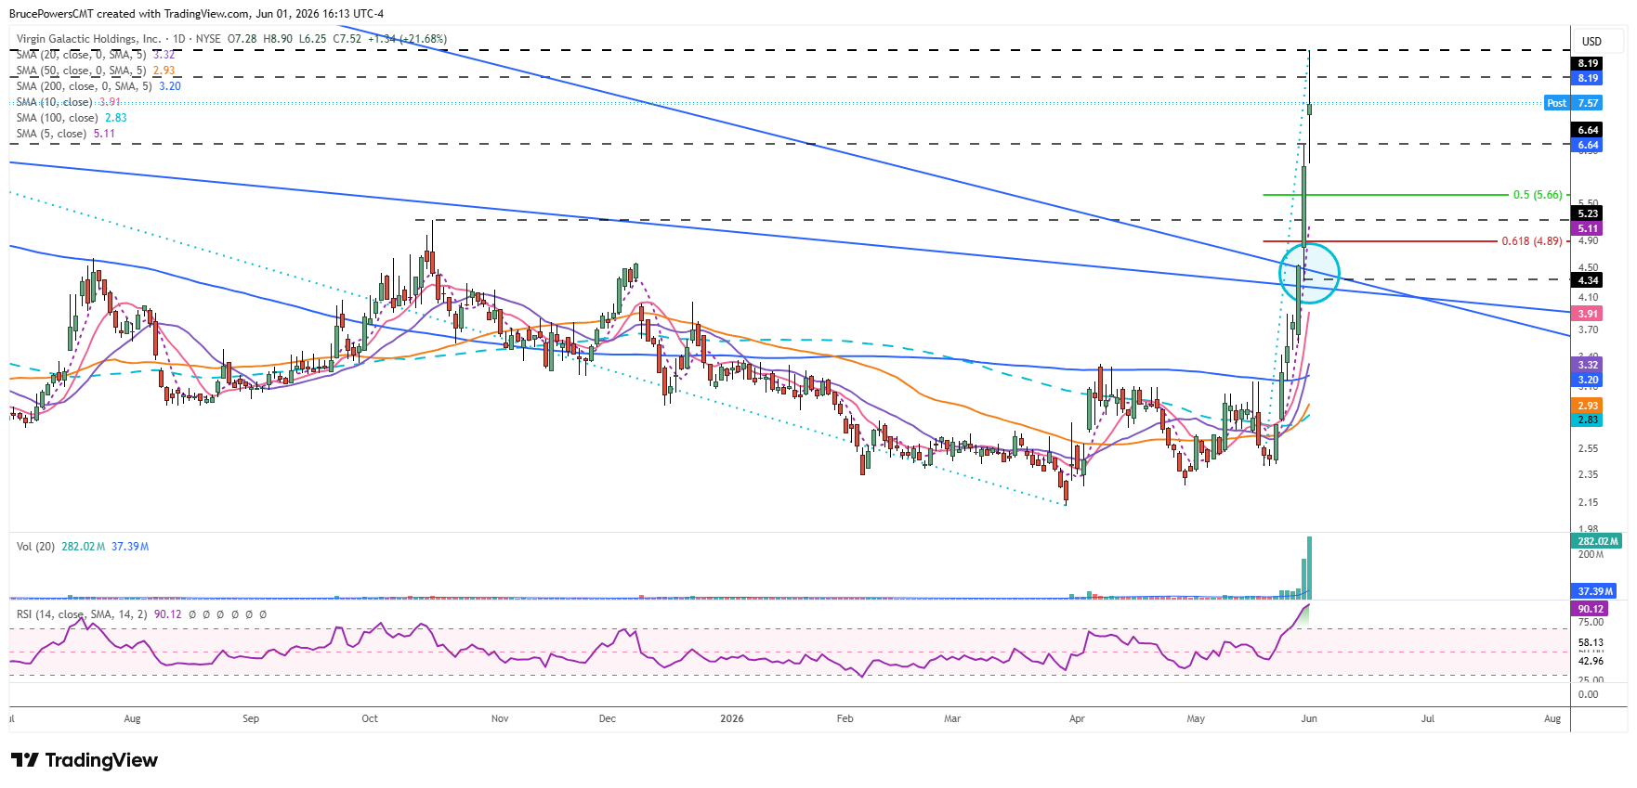
Task: Click the 0.618 (4.89) Fibonacci level label
Action: click(1532, 241)
